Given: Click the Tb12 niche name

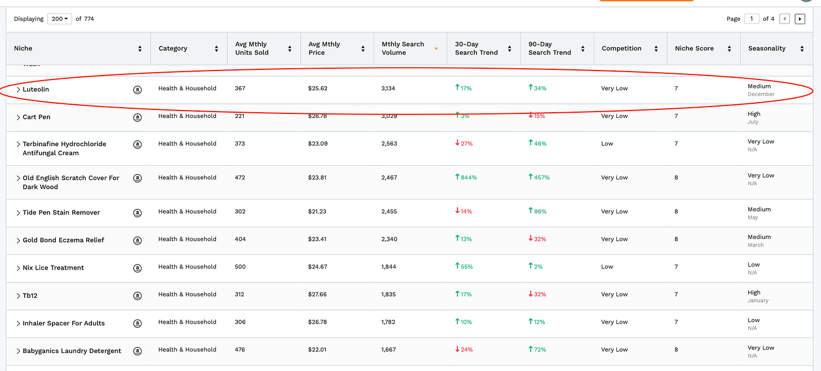Looking at the screenshot, I should (x=30, y=295).
